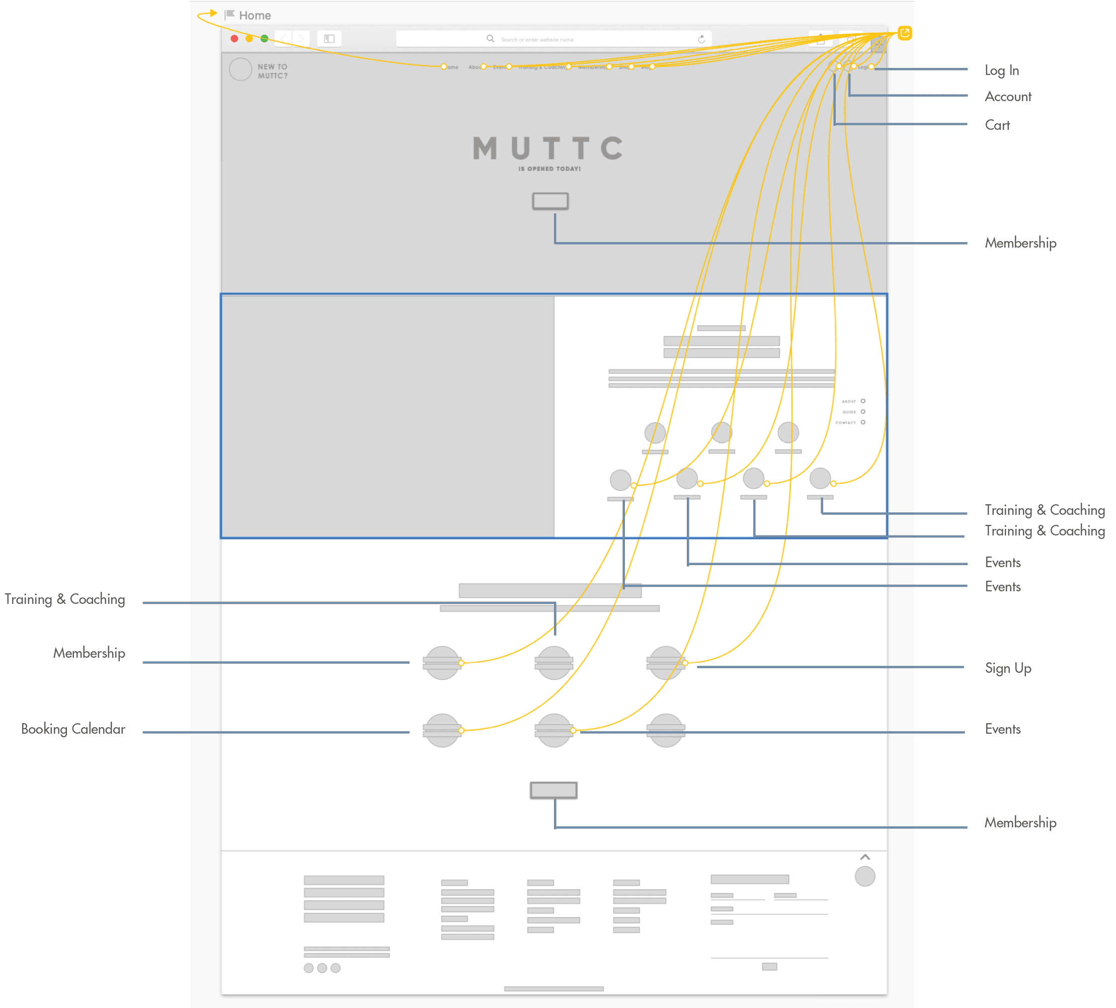Image resolution: width=1116 pixels, height=1008 pixels.
Task: Click the browser forward arrow
Action: [x=301, y=38]
